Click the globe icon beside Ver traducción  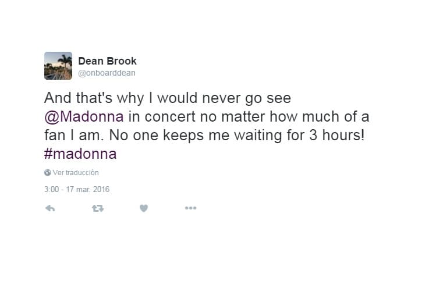[x=47, y=173]
